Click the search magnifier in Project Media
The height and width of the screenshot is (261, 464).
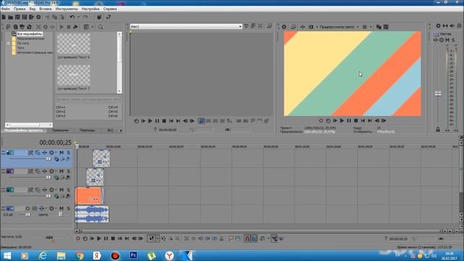tap(101, 27)
